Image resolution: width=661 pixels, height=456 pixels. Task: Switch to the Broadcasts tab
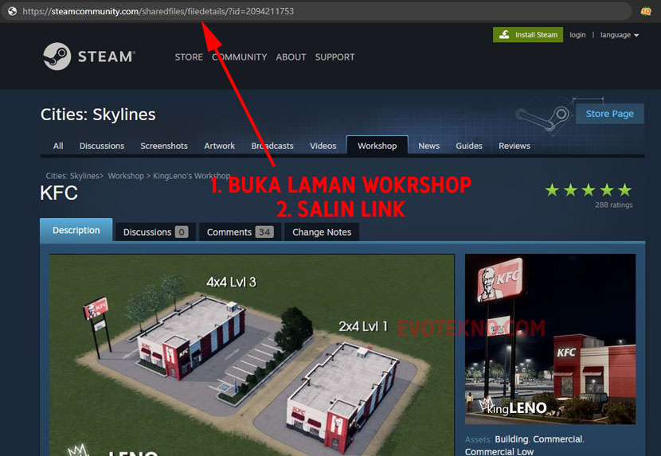pos(272,146)
